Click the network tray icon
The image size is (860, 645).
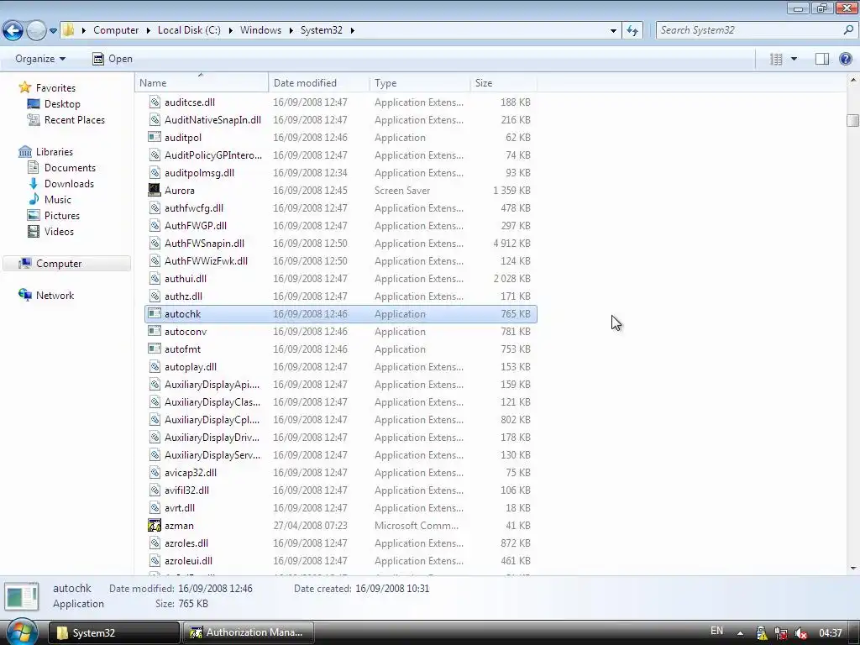coord(781,633)
